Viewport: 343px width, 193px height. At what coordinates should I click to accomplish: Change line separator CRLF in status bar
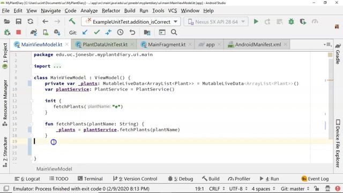pyautogui.click(x=217, y=189)
